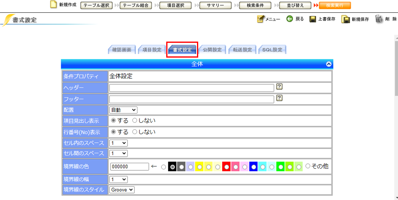Pick the lime yellow-green border color swatch
Image resolution: width=398 pixels, height=200 pixels.
click(290, 167)
